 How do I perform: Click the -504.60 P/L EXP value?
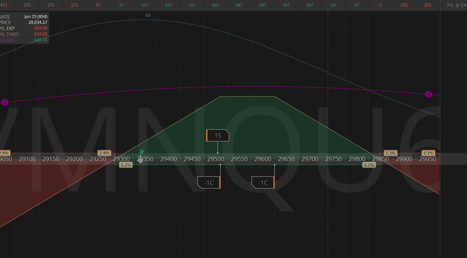pos(40,28)
